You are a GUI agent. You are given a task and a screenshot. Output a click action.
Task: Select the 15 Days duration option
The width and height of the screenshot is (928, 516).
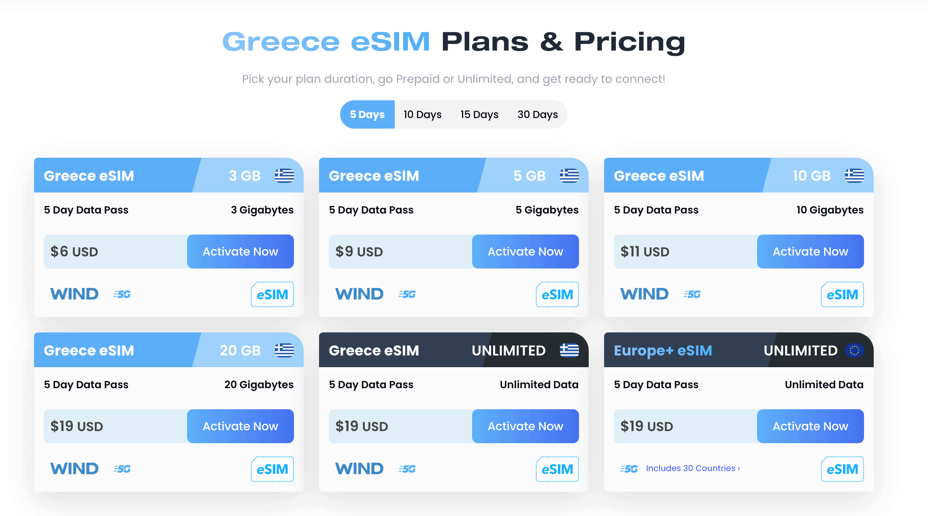tap(479, 114)
